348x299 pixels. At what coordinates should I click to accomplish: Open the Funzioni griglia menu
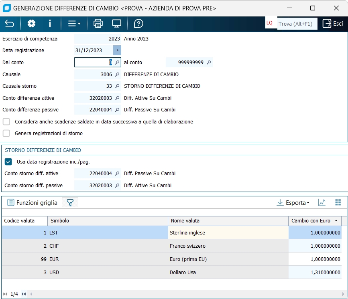tap(32, 203)
